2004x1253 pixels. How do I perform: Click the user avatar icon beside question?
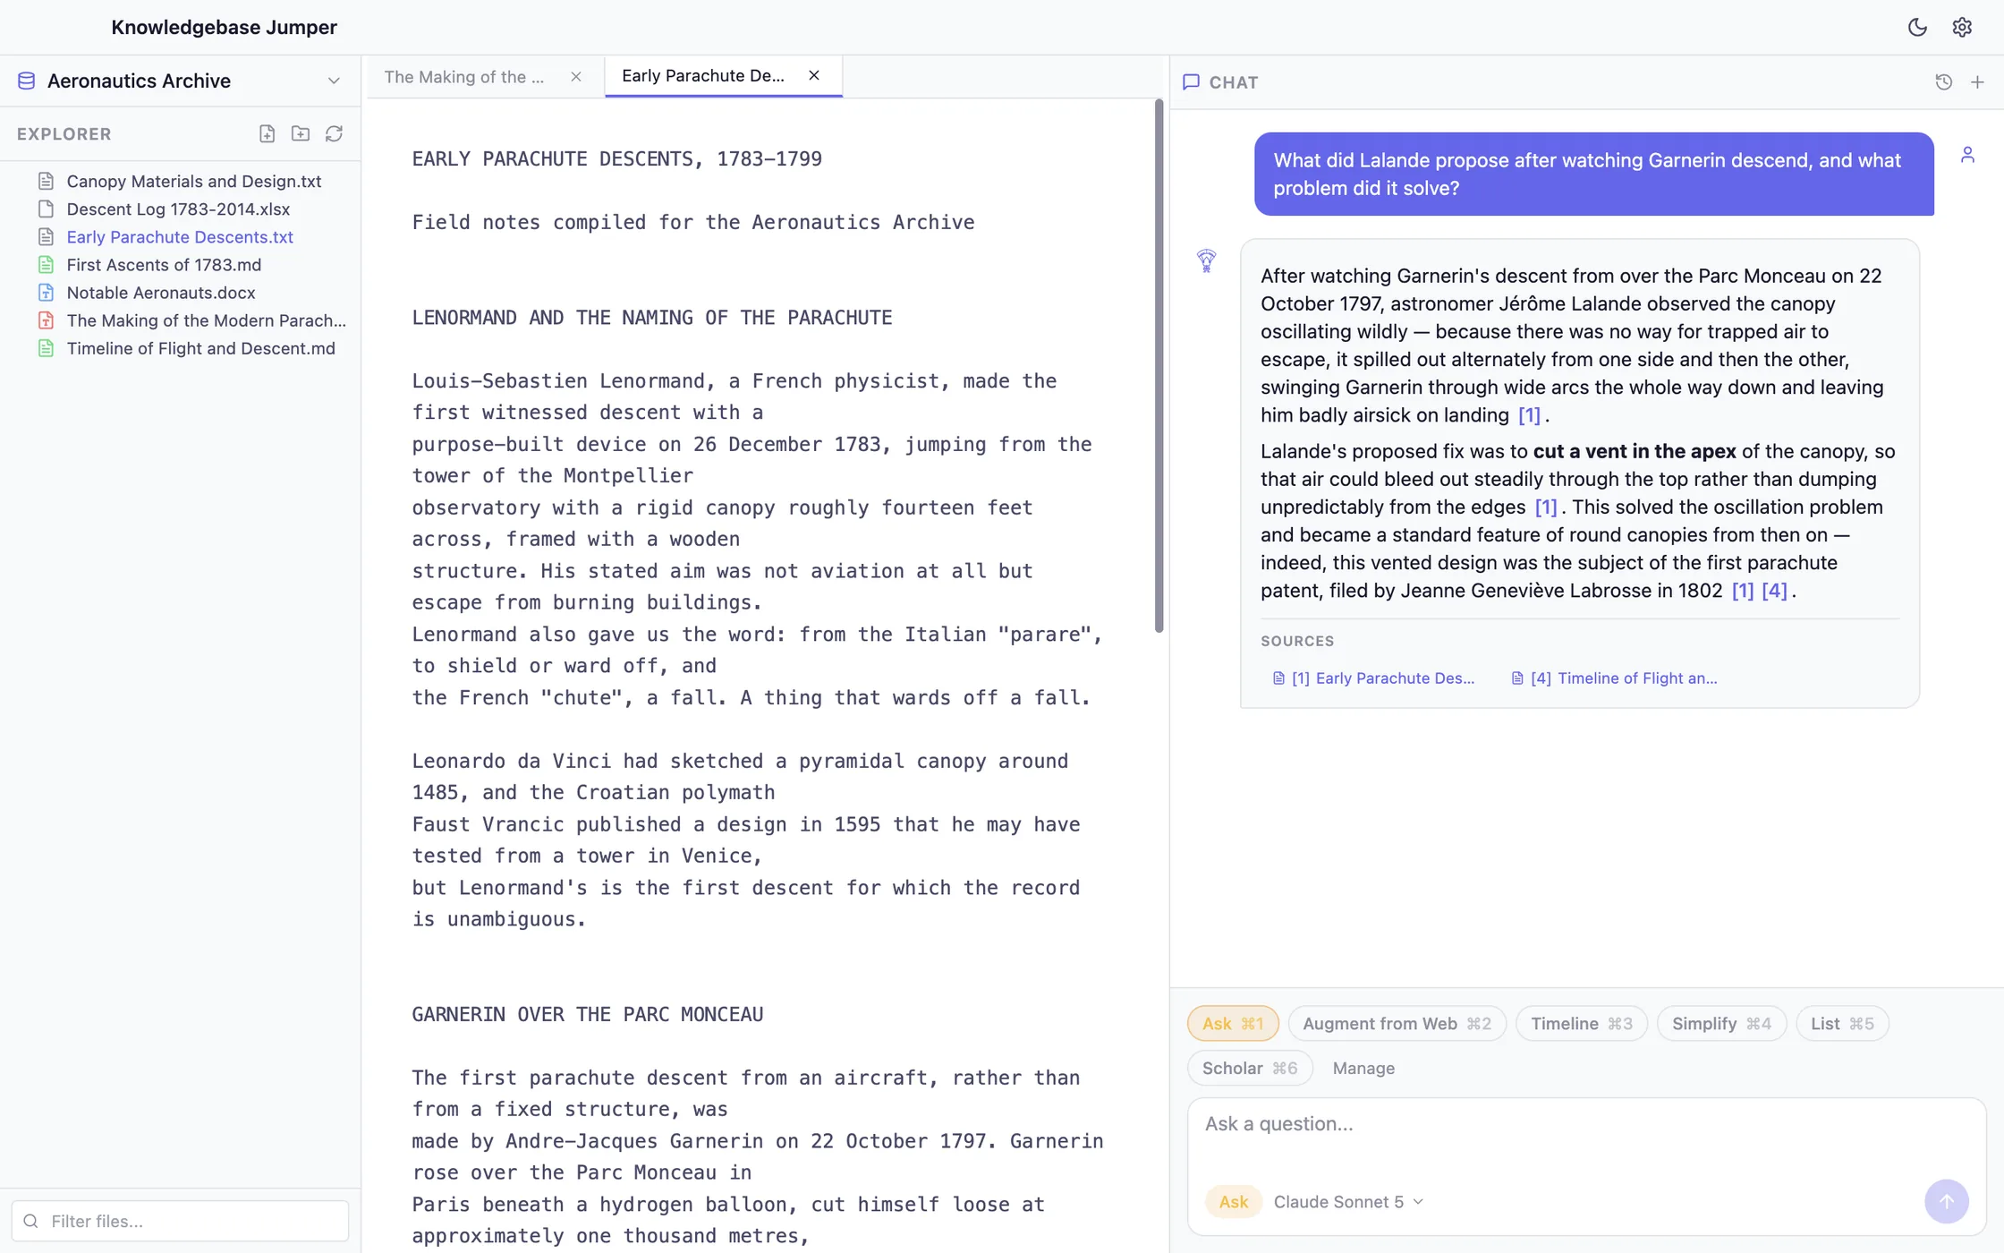pyautogui.click(x=1967, y=155)
